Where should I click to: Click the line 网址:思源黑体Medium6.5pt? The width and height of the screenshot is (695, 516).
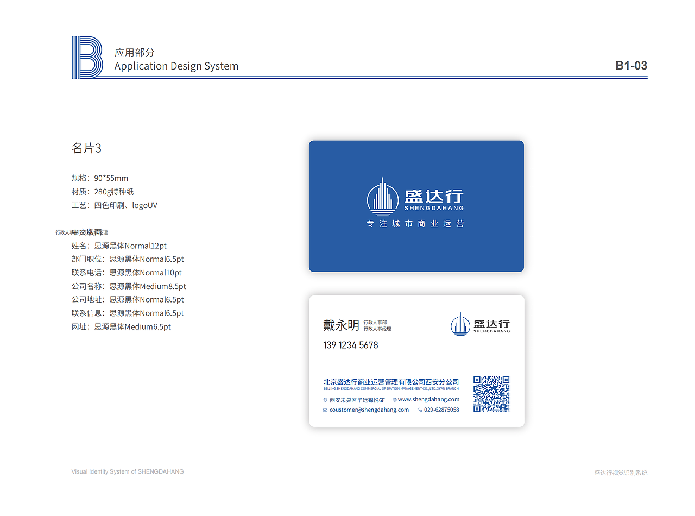[121, 327]
